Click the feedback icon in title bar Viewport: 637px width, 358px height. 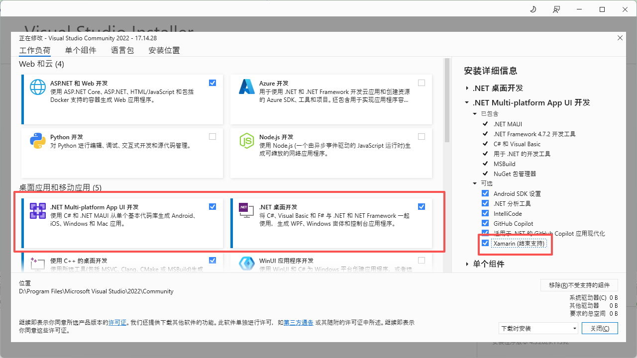[556, 9]
